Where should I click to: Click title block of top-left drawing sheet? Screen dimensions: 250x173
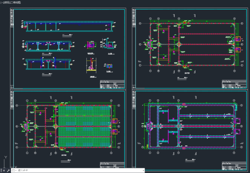point(112,84)
